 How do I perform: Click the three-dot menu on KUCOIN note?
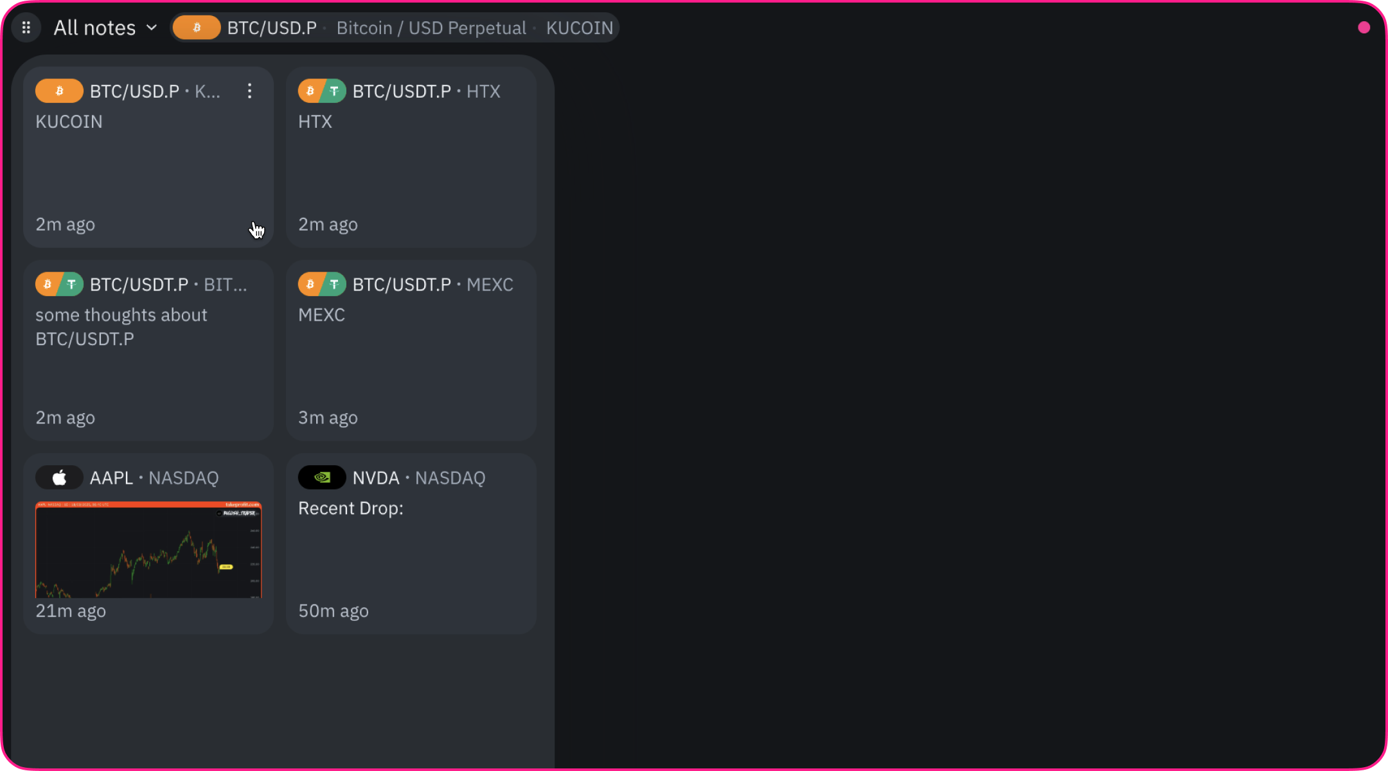tap(249, 91)
